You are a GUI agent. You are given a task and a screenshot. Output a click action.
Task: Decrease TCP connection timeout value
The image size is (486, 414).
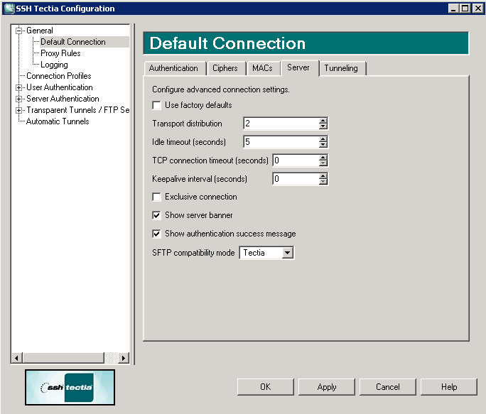tap(323, 163)
